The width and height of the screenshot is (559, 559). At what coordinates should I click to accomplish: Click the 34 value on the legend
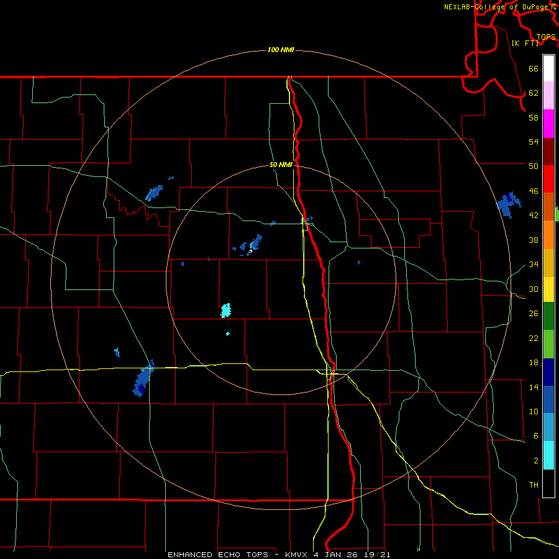point(534,264)
